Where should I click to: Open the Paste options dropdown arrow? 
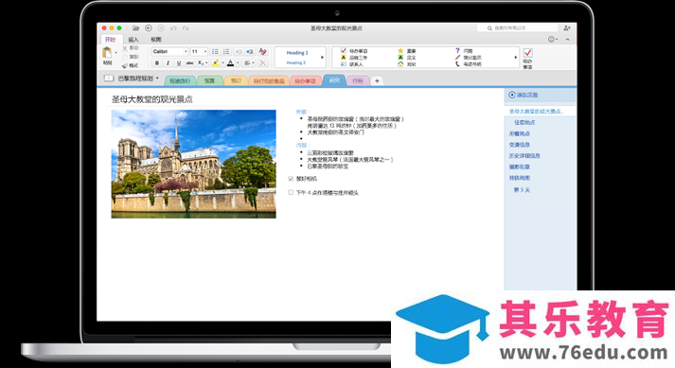115,53
